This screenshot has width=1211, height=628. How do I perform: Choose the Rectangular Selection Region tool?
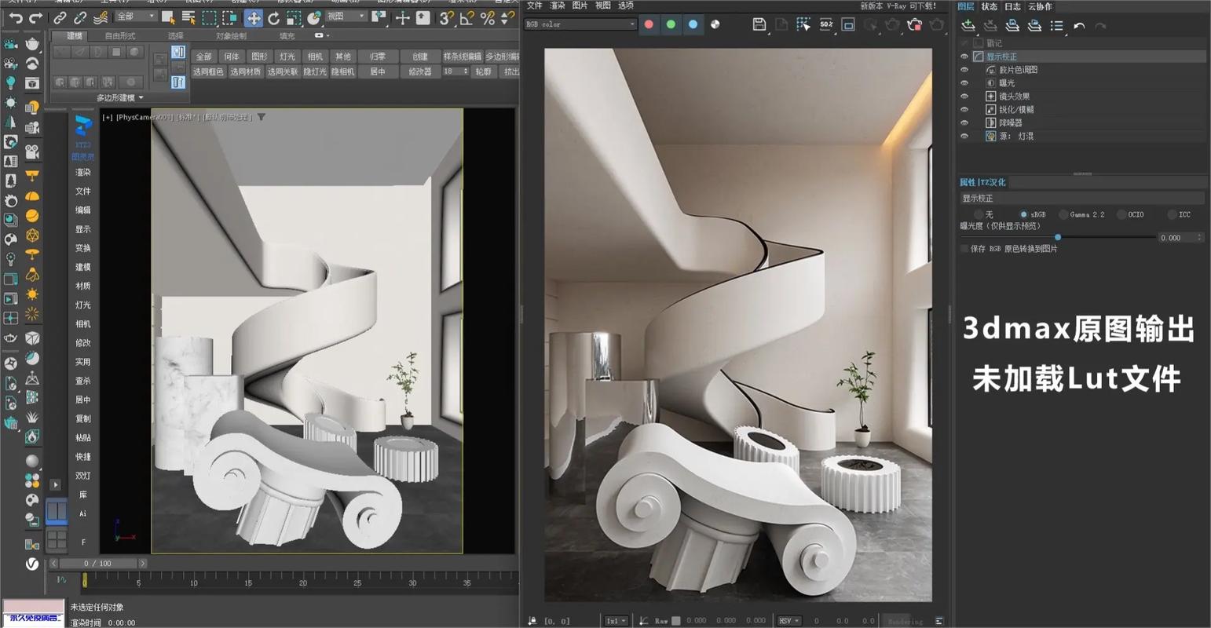pos(209,17)
